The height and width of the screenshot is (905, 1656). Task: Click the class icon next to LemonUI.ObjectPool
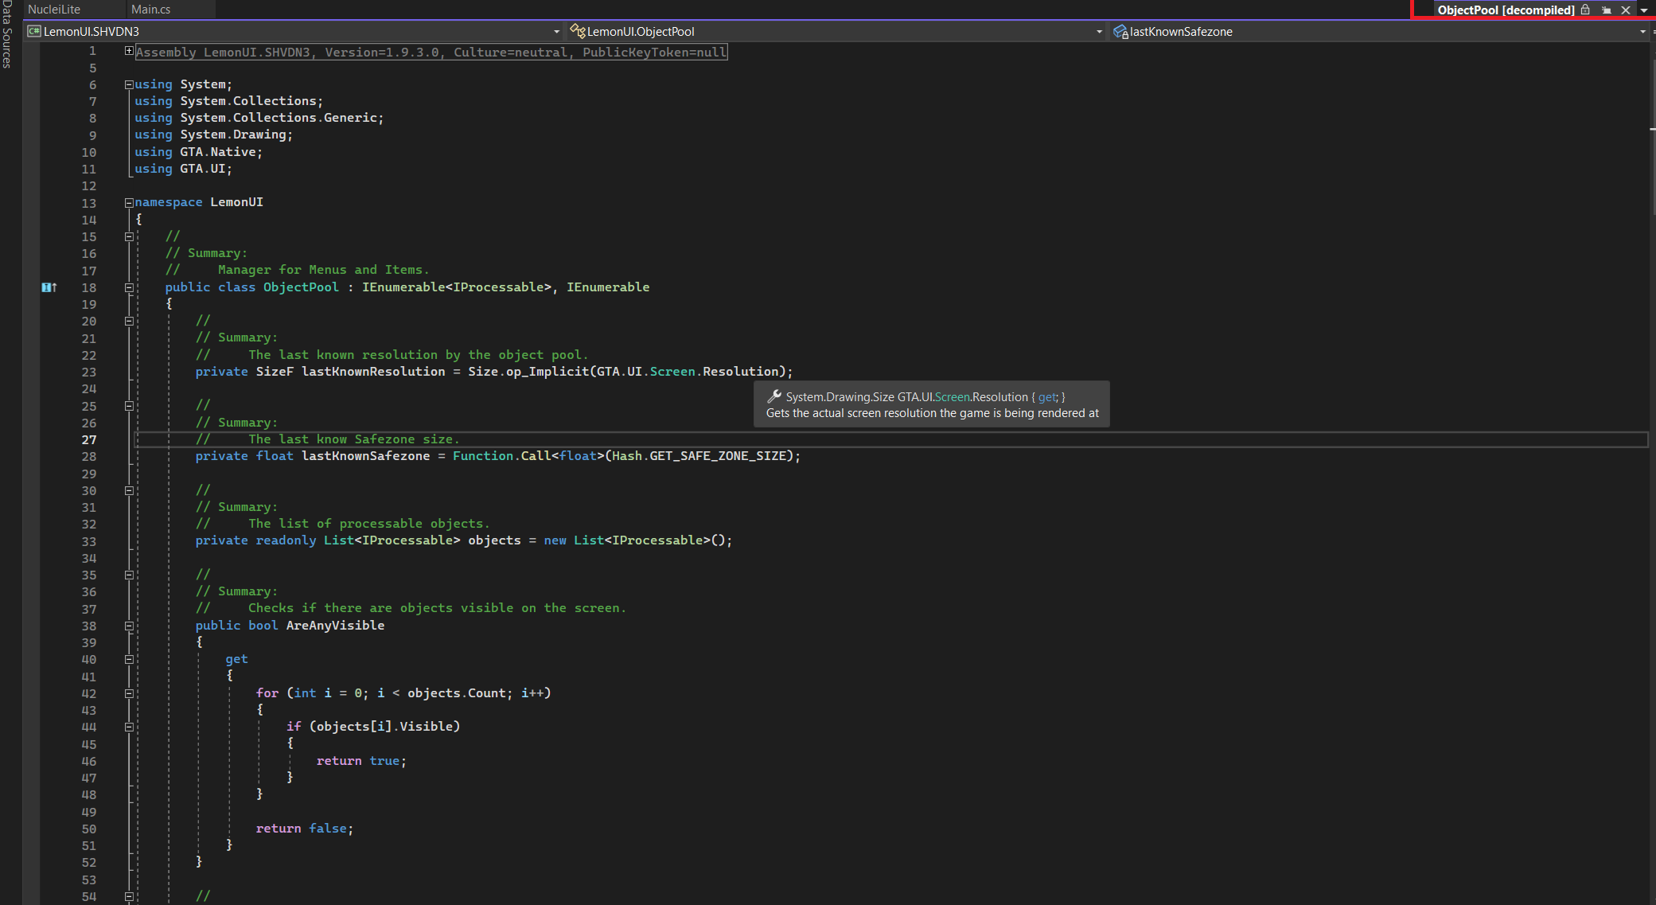click(x=578, y=31)
